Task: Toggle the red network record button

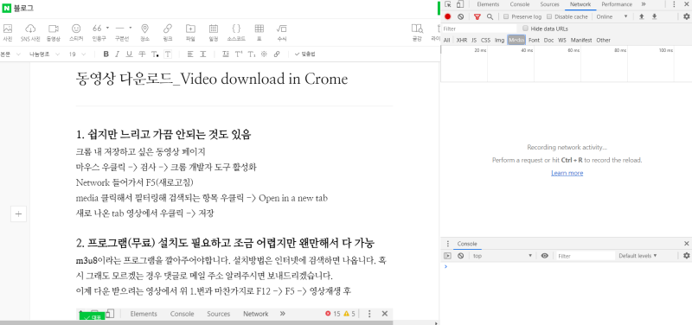Action: (447, 16)
